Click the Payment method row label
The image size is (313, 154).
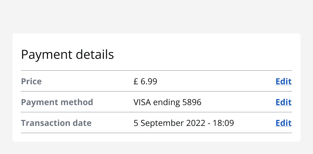(x=57, y=102)
